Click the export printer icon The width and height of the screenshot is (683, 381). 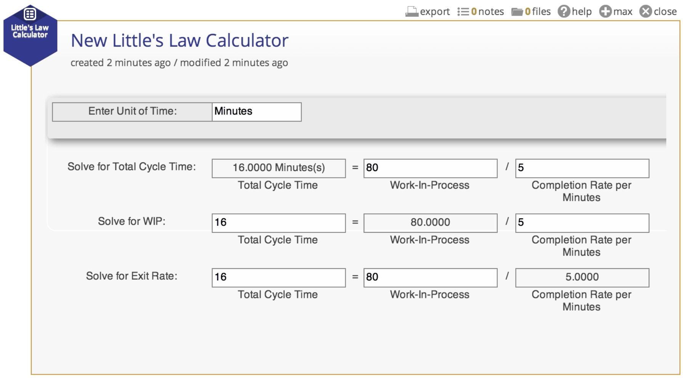pos(412,12)
